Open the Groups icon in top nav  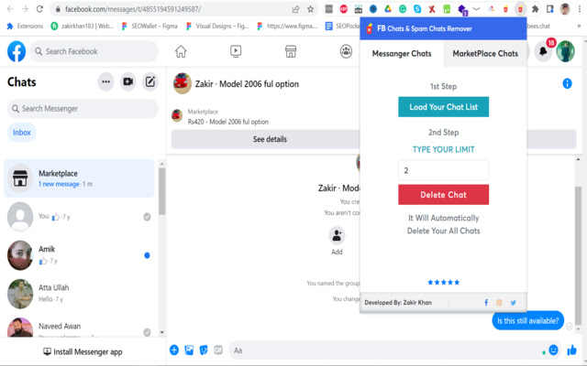pos(346,51)
